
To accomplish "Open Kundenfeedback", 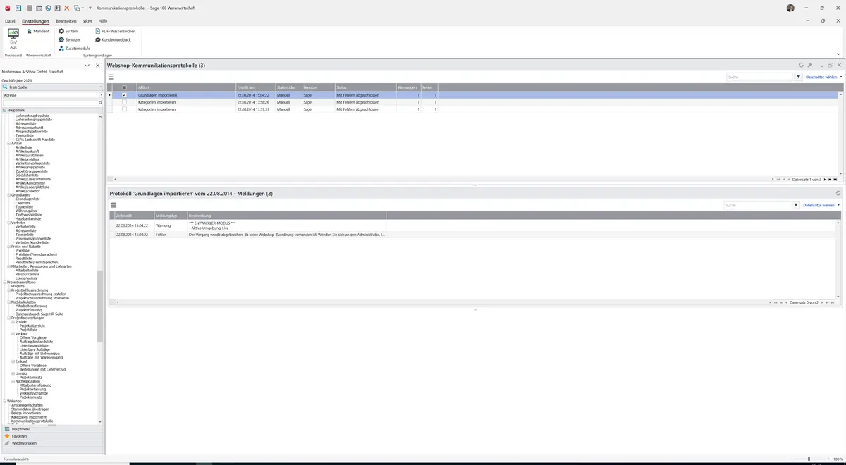I will tap(113, 39).
